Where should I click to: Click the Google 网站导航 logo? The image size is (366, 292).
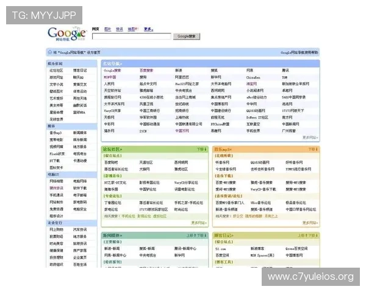[67, 34]
